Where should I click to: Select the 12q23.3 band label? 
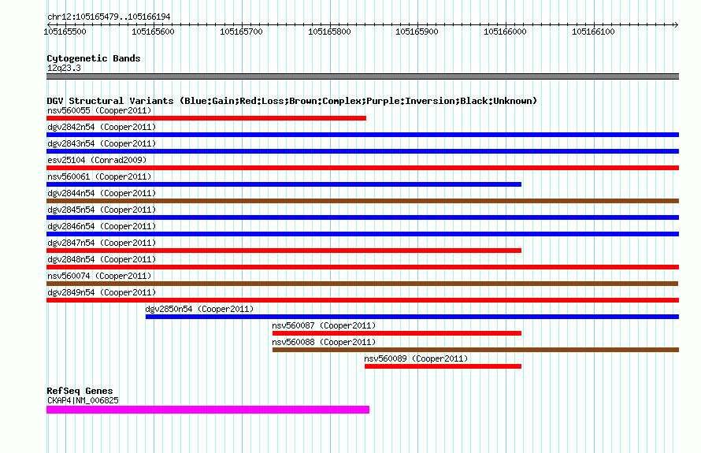[x=64, y=68]
